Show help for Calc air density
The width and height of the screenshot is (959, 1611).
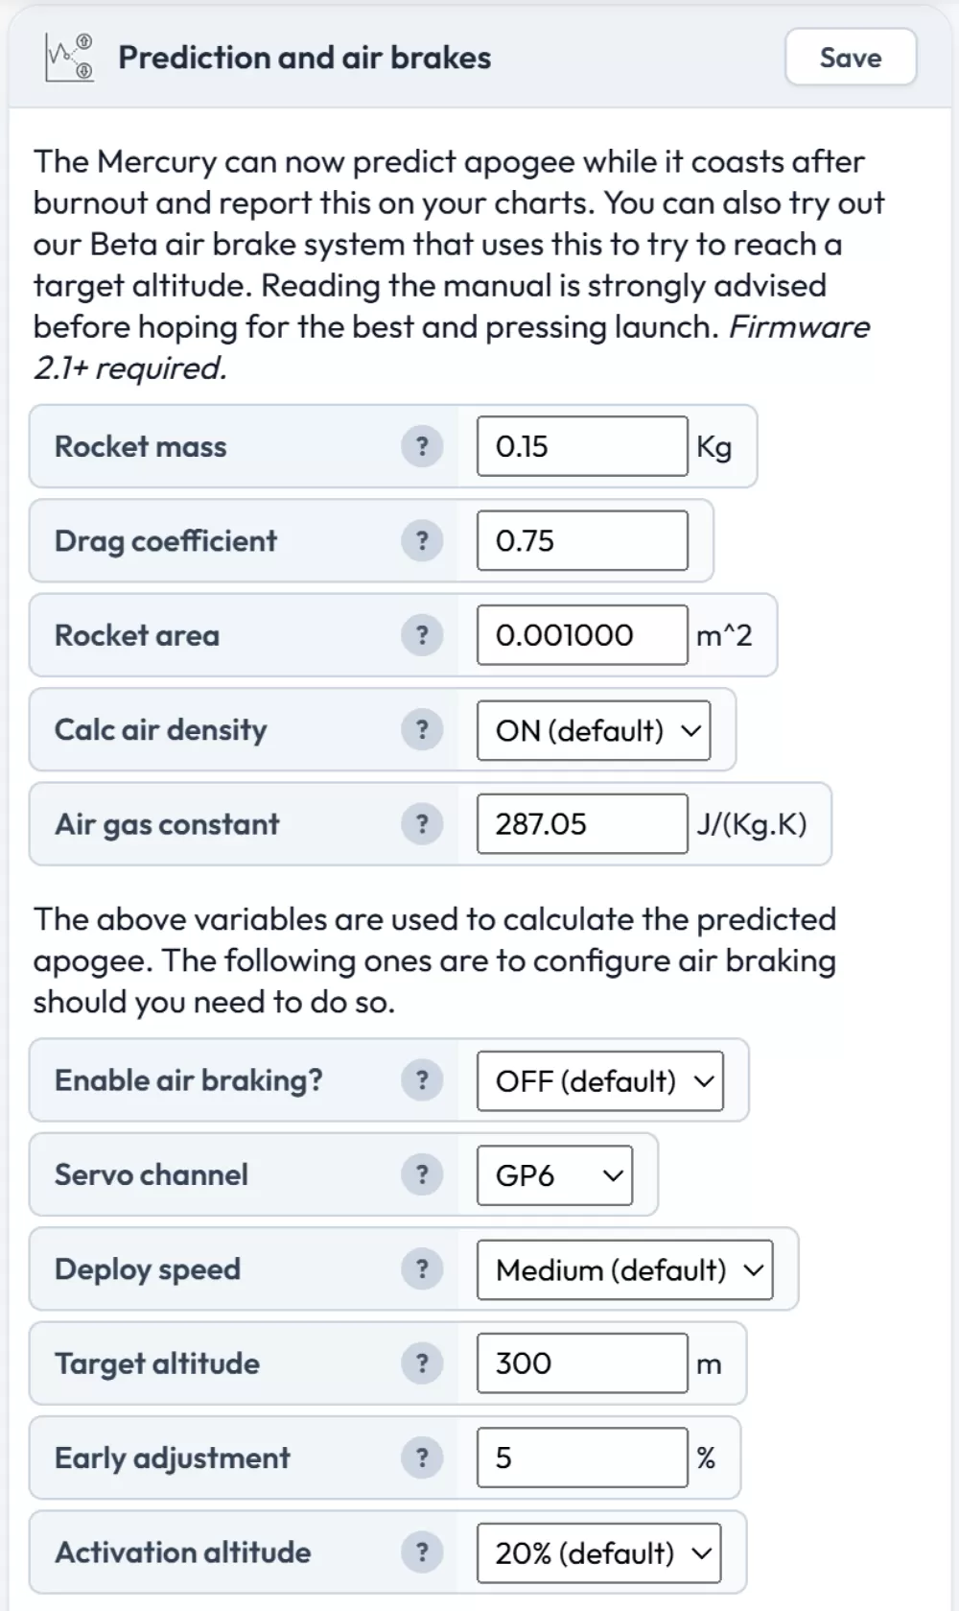tap(422, 730)
